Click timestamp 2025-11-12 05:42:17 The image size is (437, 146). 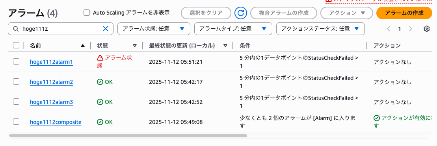[176, 82]
